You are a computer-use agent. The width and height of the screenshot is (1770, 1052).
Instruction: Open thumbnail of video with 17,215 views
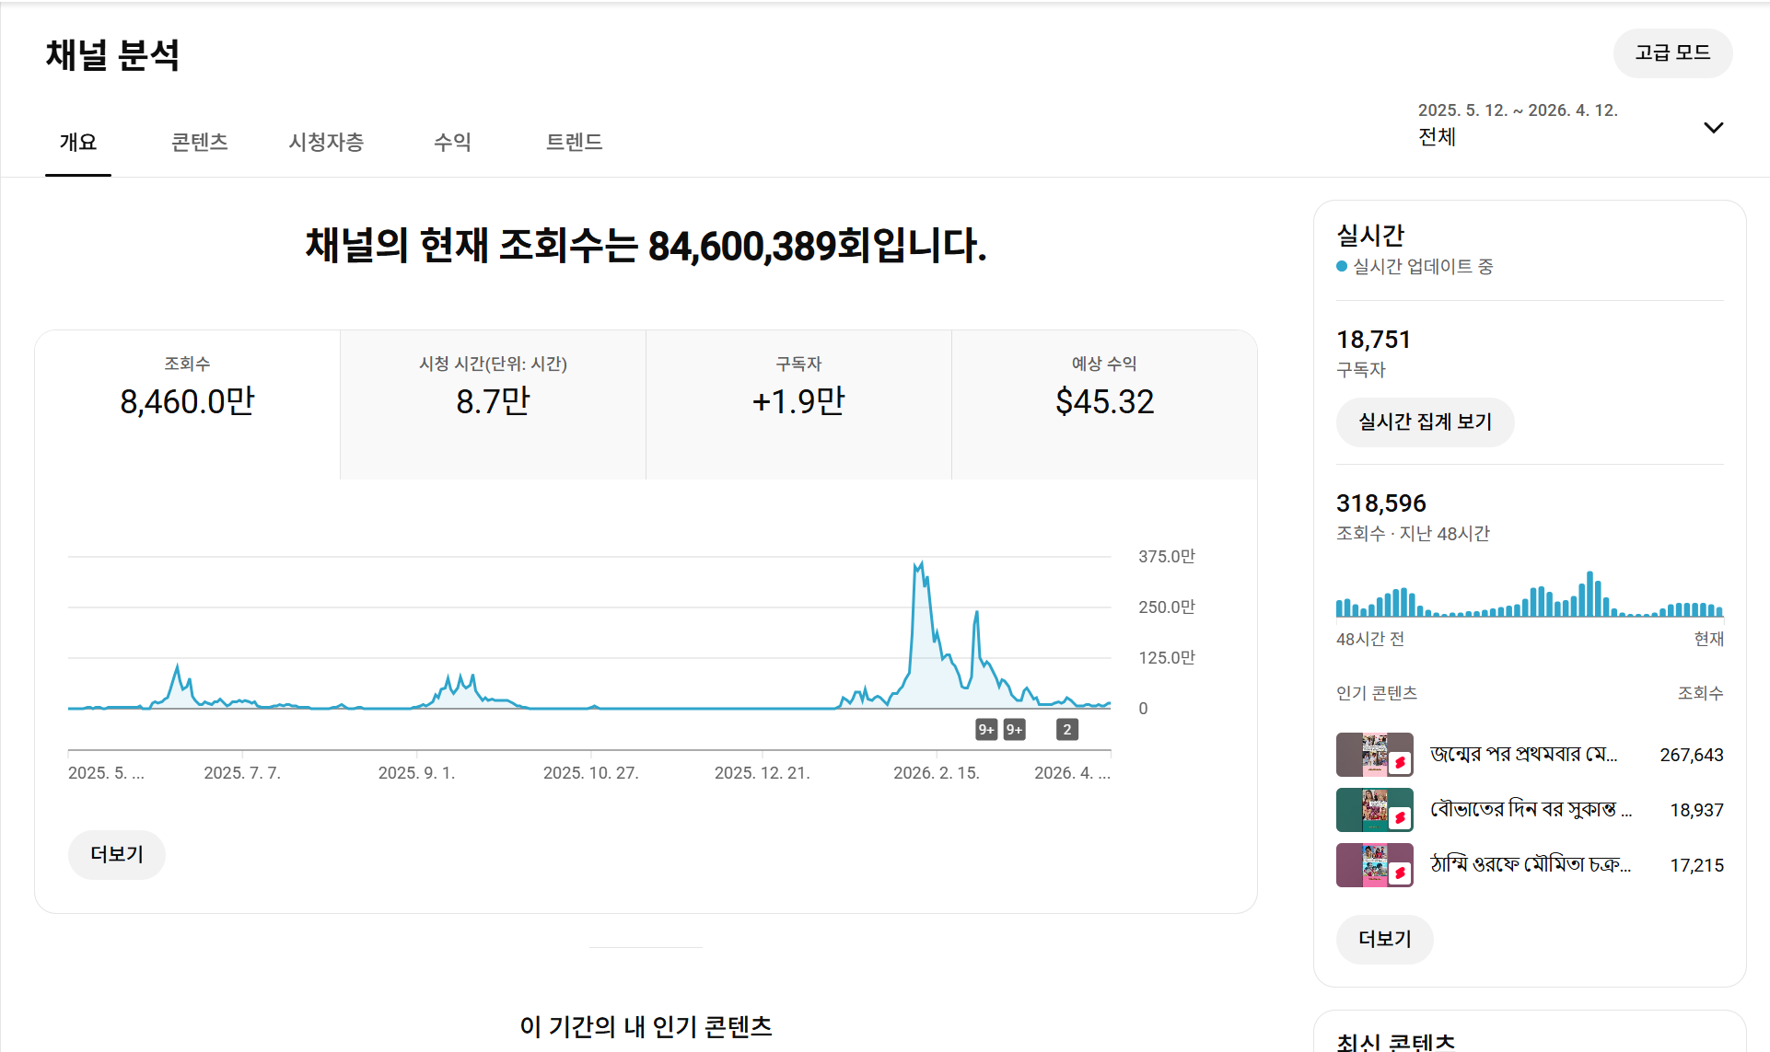[1374, 865]
